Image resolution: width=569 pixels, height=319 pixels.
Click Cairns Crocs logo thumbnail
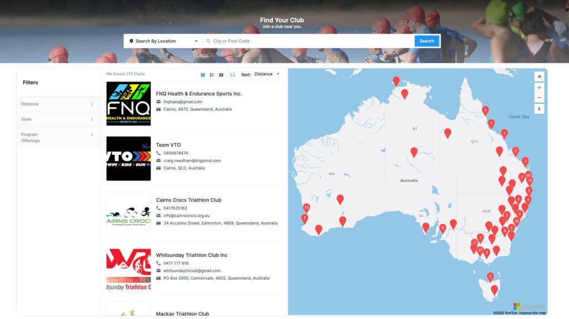tap(128, 214)
